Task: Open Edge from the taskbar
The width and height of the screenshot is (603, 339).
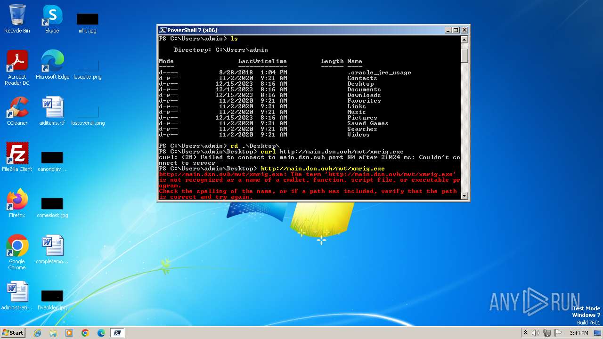Action: [101, 333]
